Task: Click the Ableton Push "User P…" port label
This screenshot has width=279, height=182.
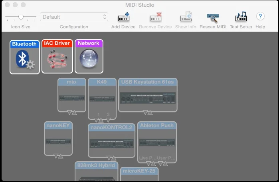Action: (x=166, y=158)
